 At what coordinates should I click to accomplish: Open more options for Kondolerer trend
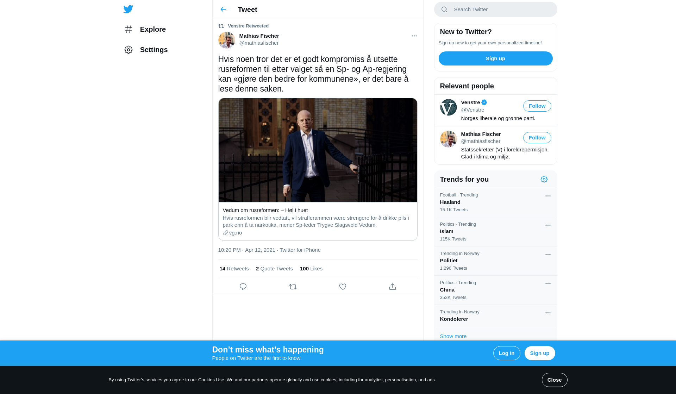(x=548, y=313)
